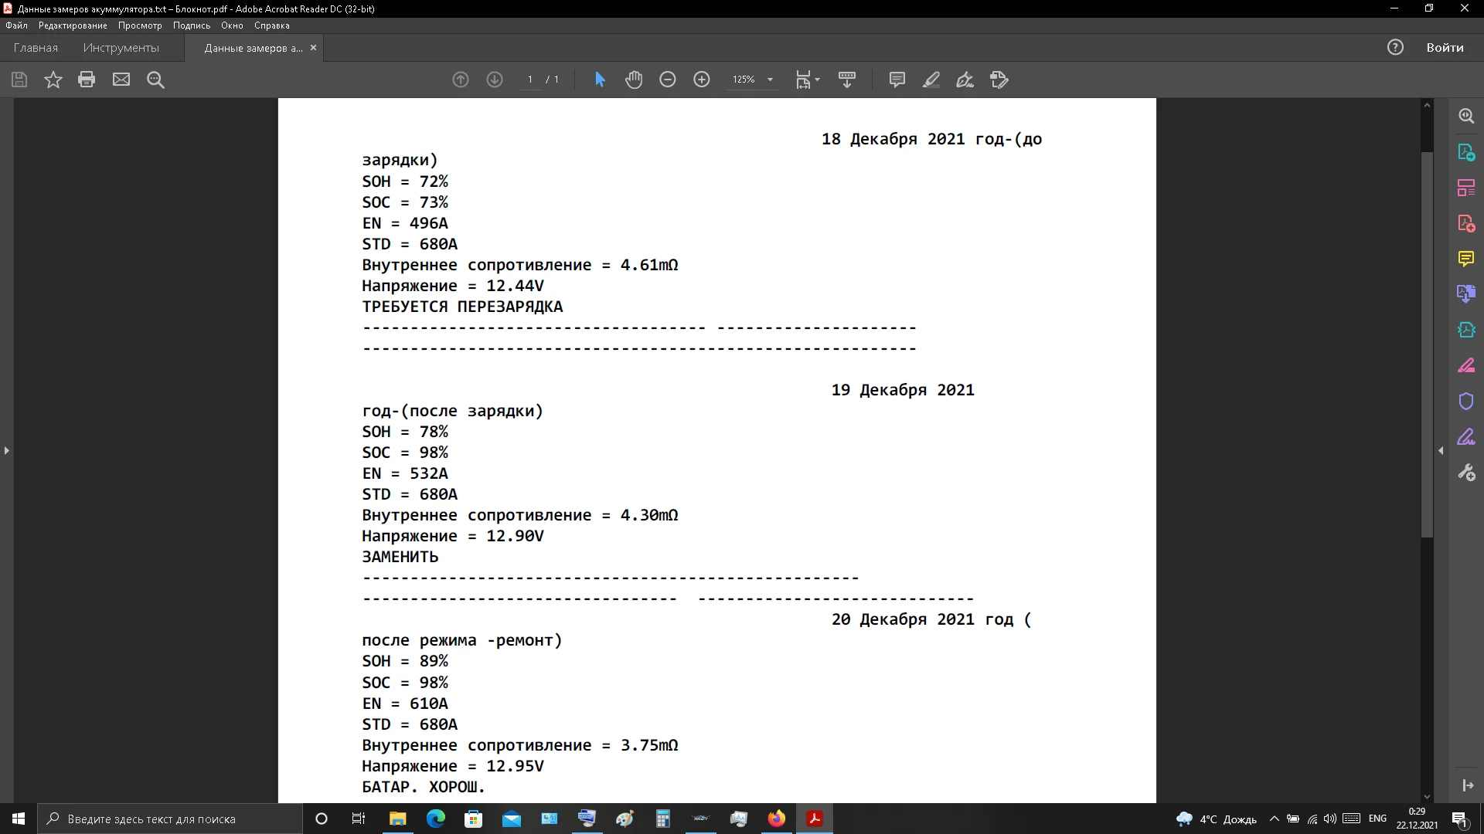The width and height of the screenshot is (1484, 834).
Task: Switch to the Инструменты tab
Action: click(x=121, y=48)
